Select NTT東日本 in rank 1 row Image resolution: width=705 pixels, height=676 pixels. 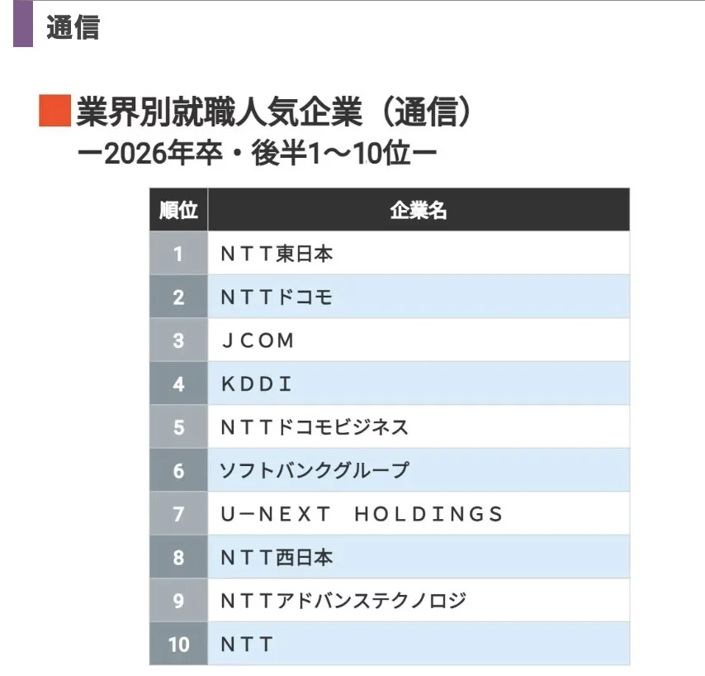pyautogui.click(x=277, y=254)
